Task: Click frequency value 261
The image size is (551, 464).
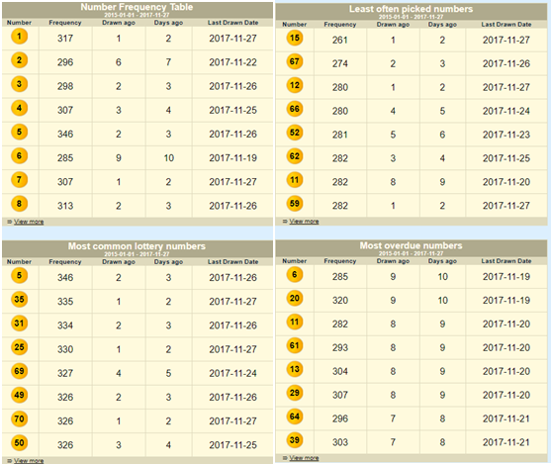Action: tap(340, 41)
